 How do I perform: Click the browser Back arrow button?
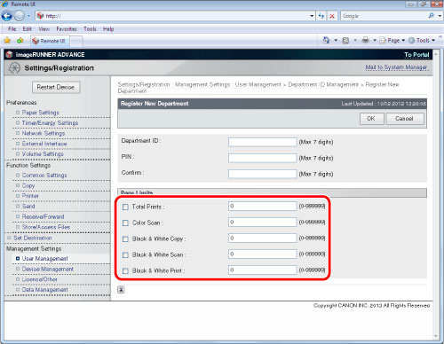pyautogui.click(x=7, y=16)
